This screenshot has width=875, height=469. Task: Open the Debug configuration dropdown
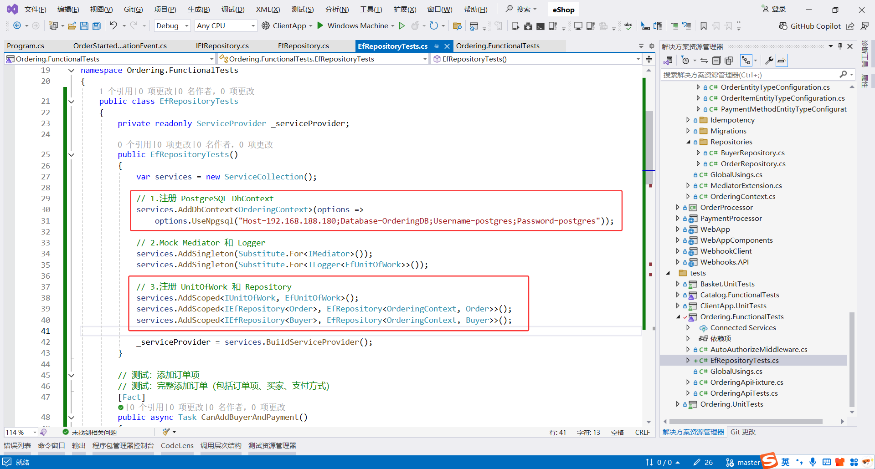(x=172, y=26)
